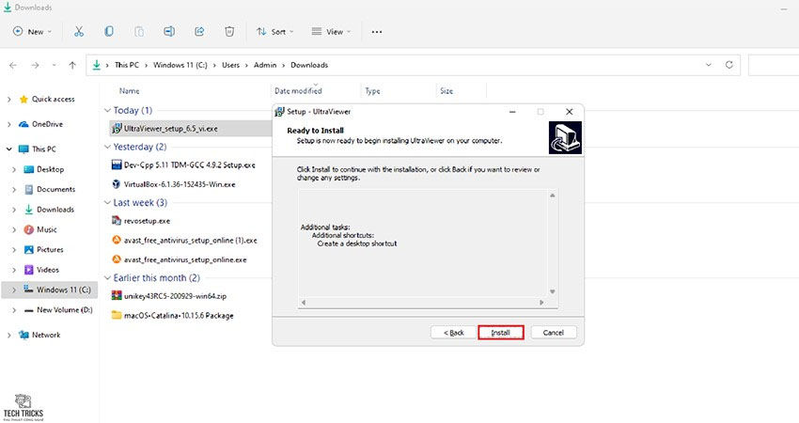Expand Network tree node chevron

tap(9, 336)
